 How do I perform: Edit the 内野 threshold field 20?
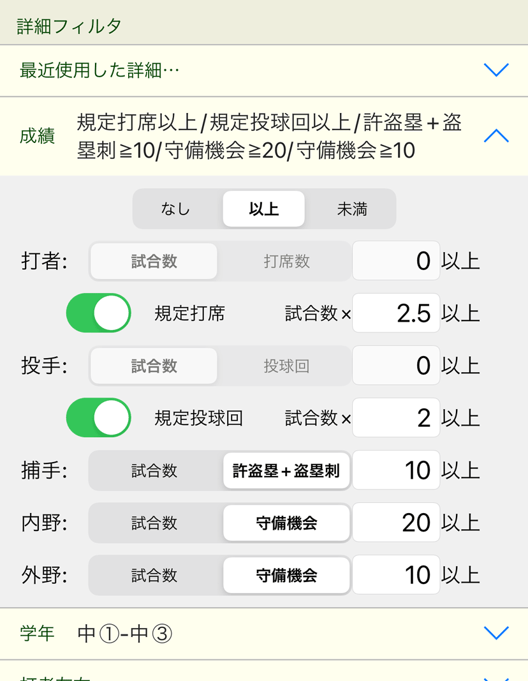point(396,523)
